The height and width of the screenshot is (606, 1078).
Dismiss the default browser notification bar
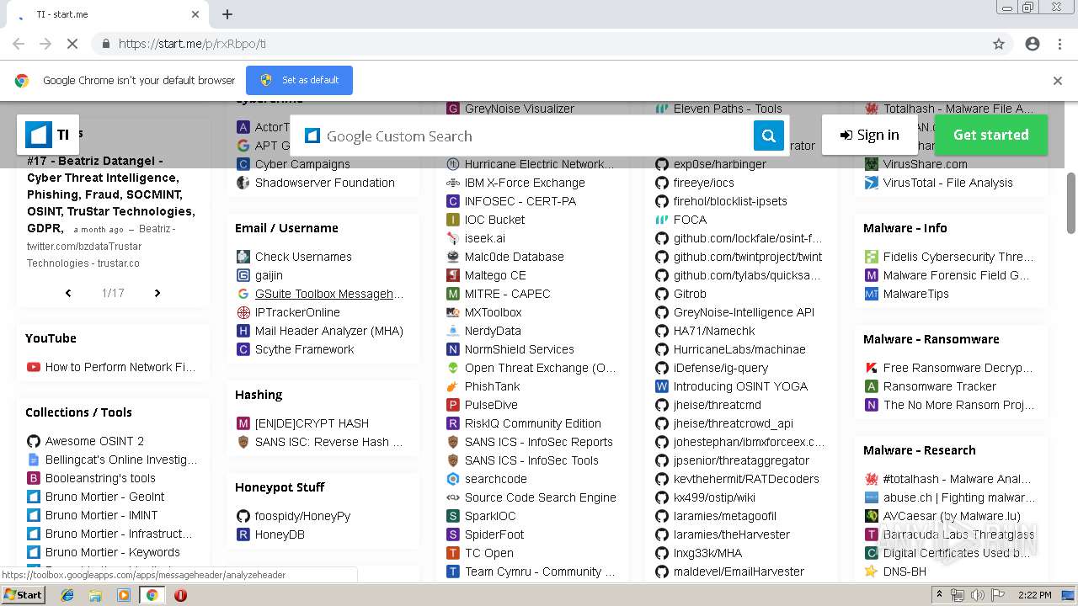1057,81
